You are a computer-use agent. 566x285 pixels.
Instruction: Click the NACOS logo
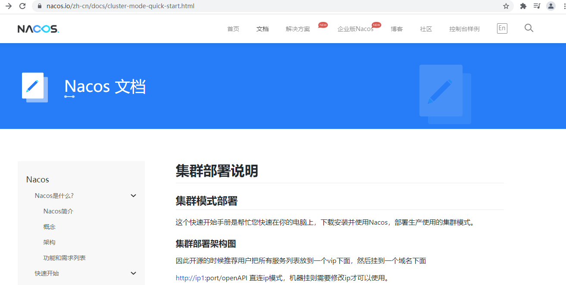38,29
